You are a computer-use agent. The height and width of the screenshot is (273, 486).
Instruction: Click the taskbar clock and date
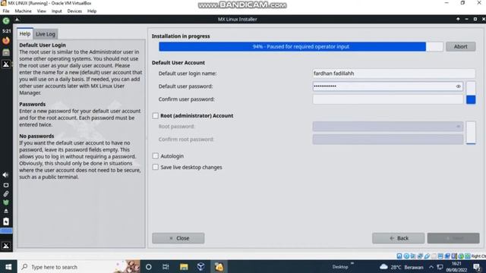456,267
